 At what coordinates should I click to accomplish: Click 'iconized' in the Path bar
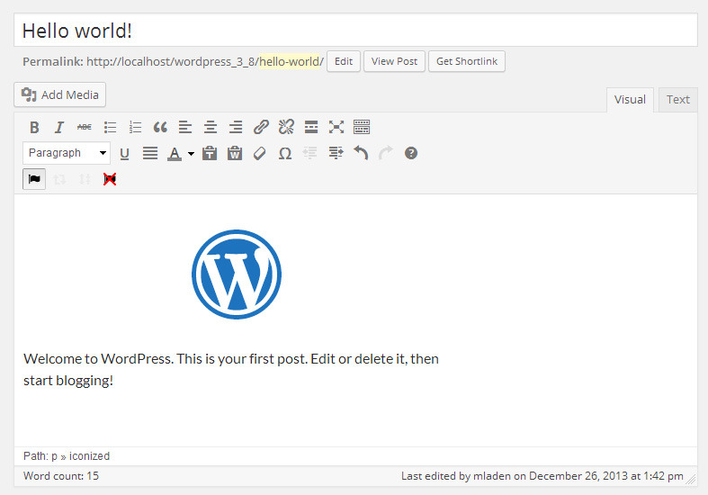pos(89,456)
